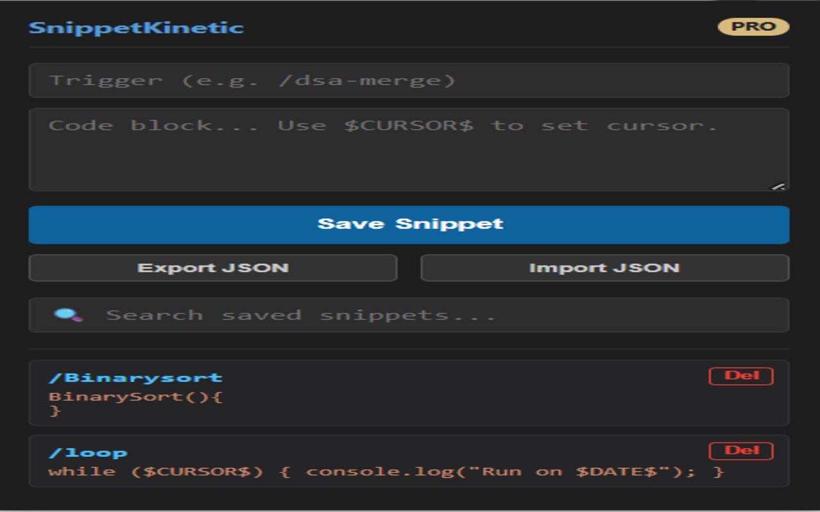820x512 pixels.
Task: Click the Search saved snippets field
Action: point(409,315)
